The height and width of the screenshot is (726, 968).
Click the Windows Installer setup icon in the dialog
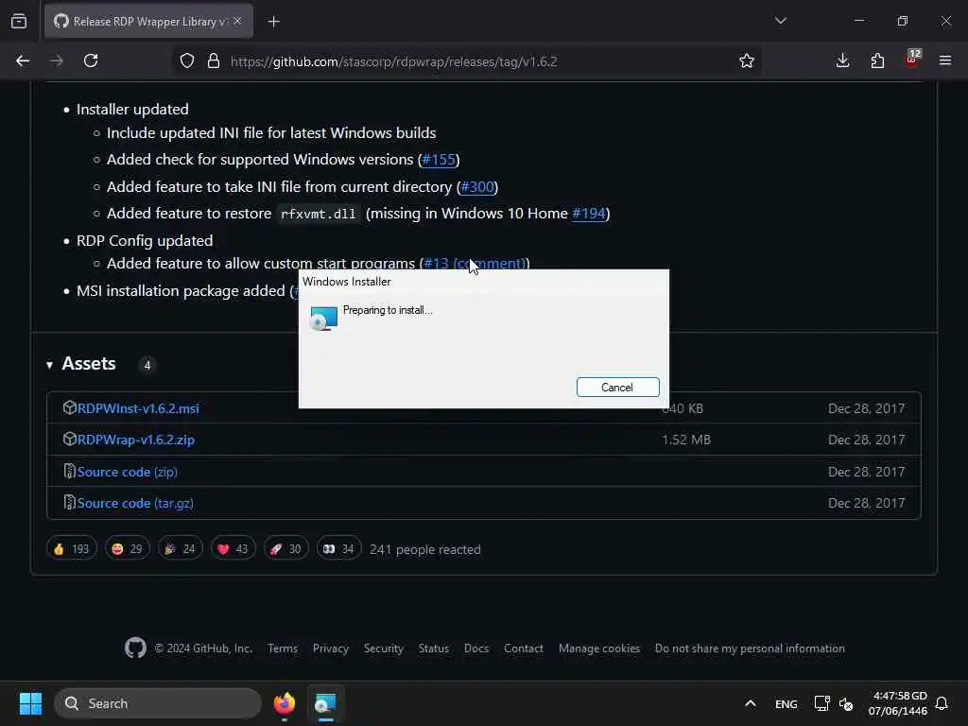(323, 318)
